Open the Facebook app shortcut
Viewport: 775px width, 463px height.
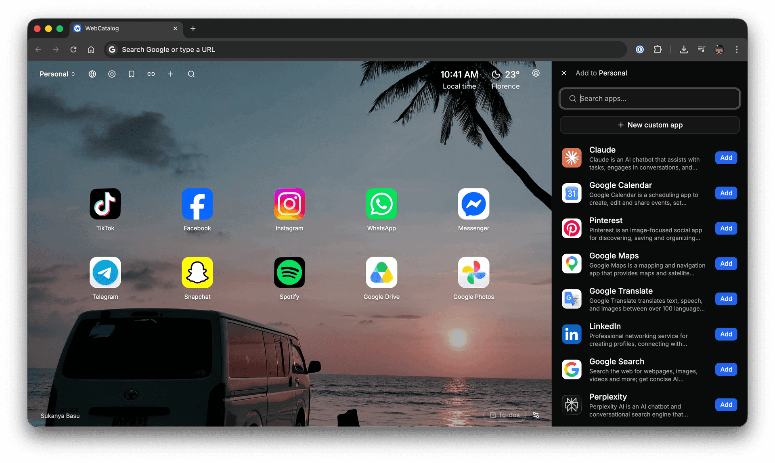click(197, 204)
